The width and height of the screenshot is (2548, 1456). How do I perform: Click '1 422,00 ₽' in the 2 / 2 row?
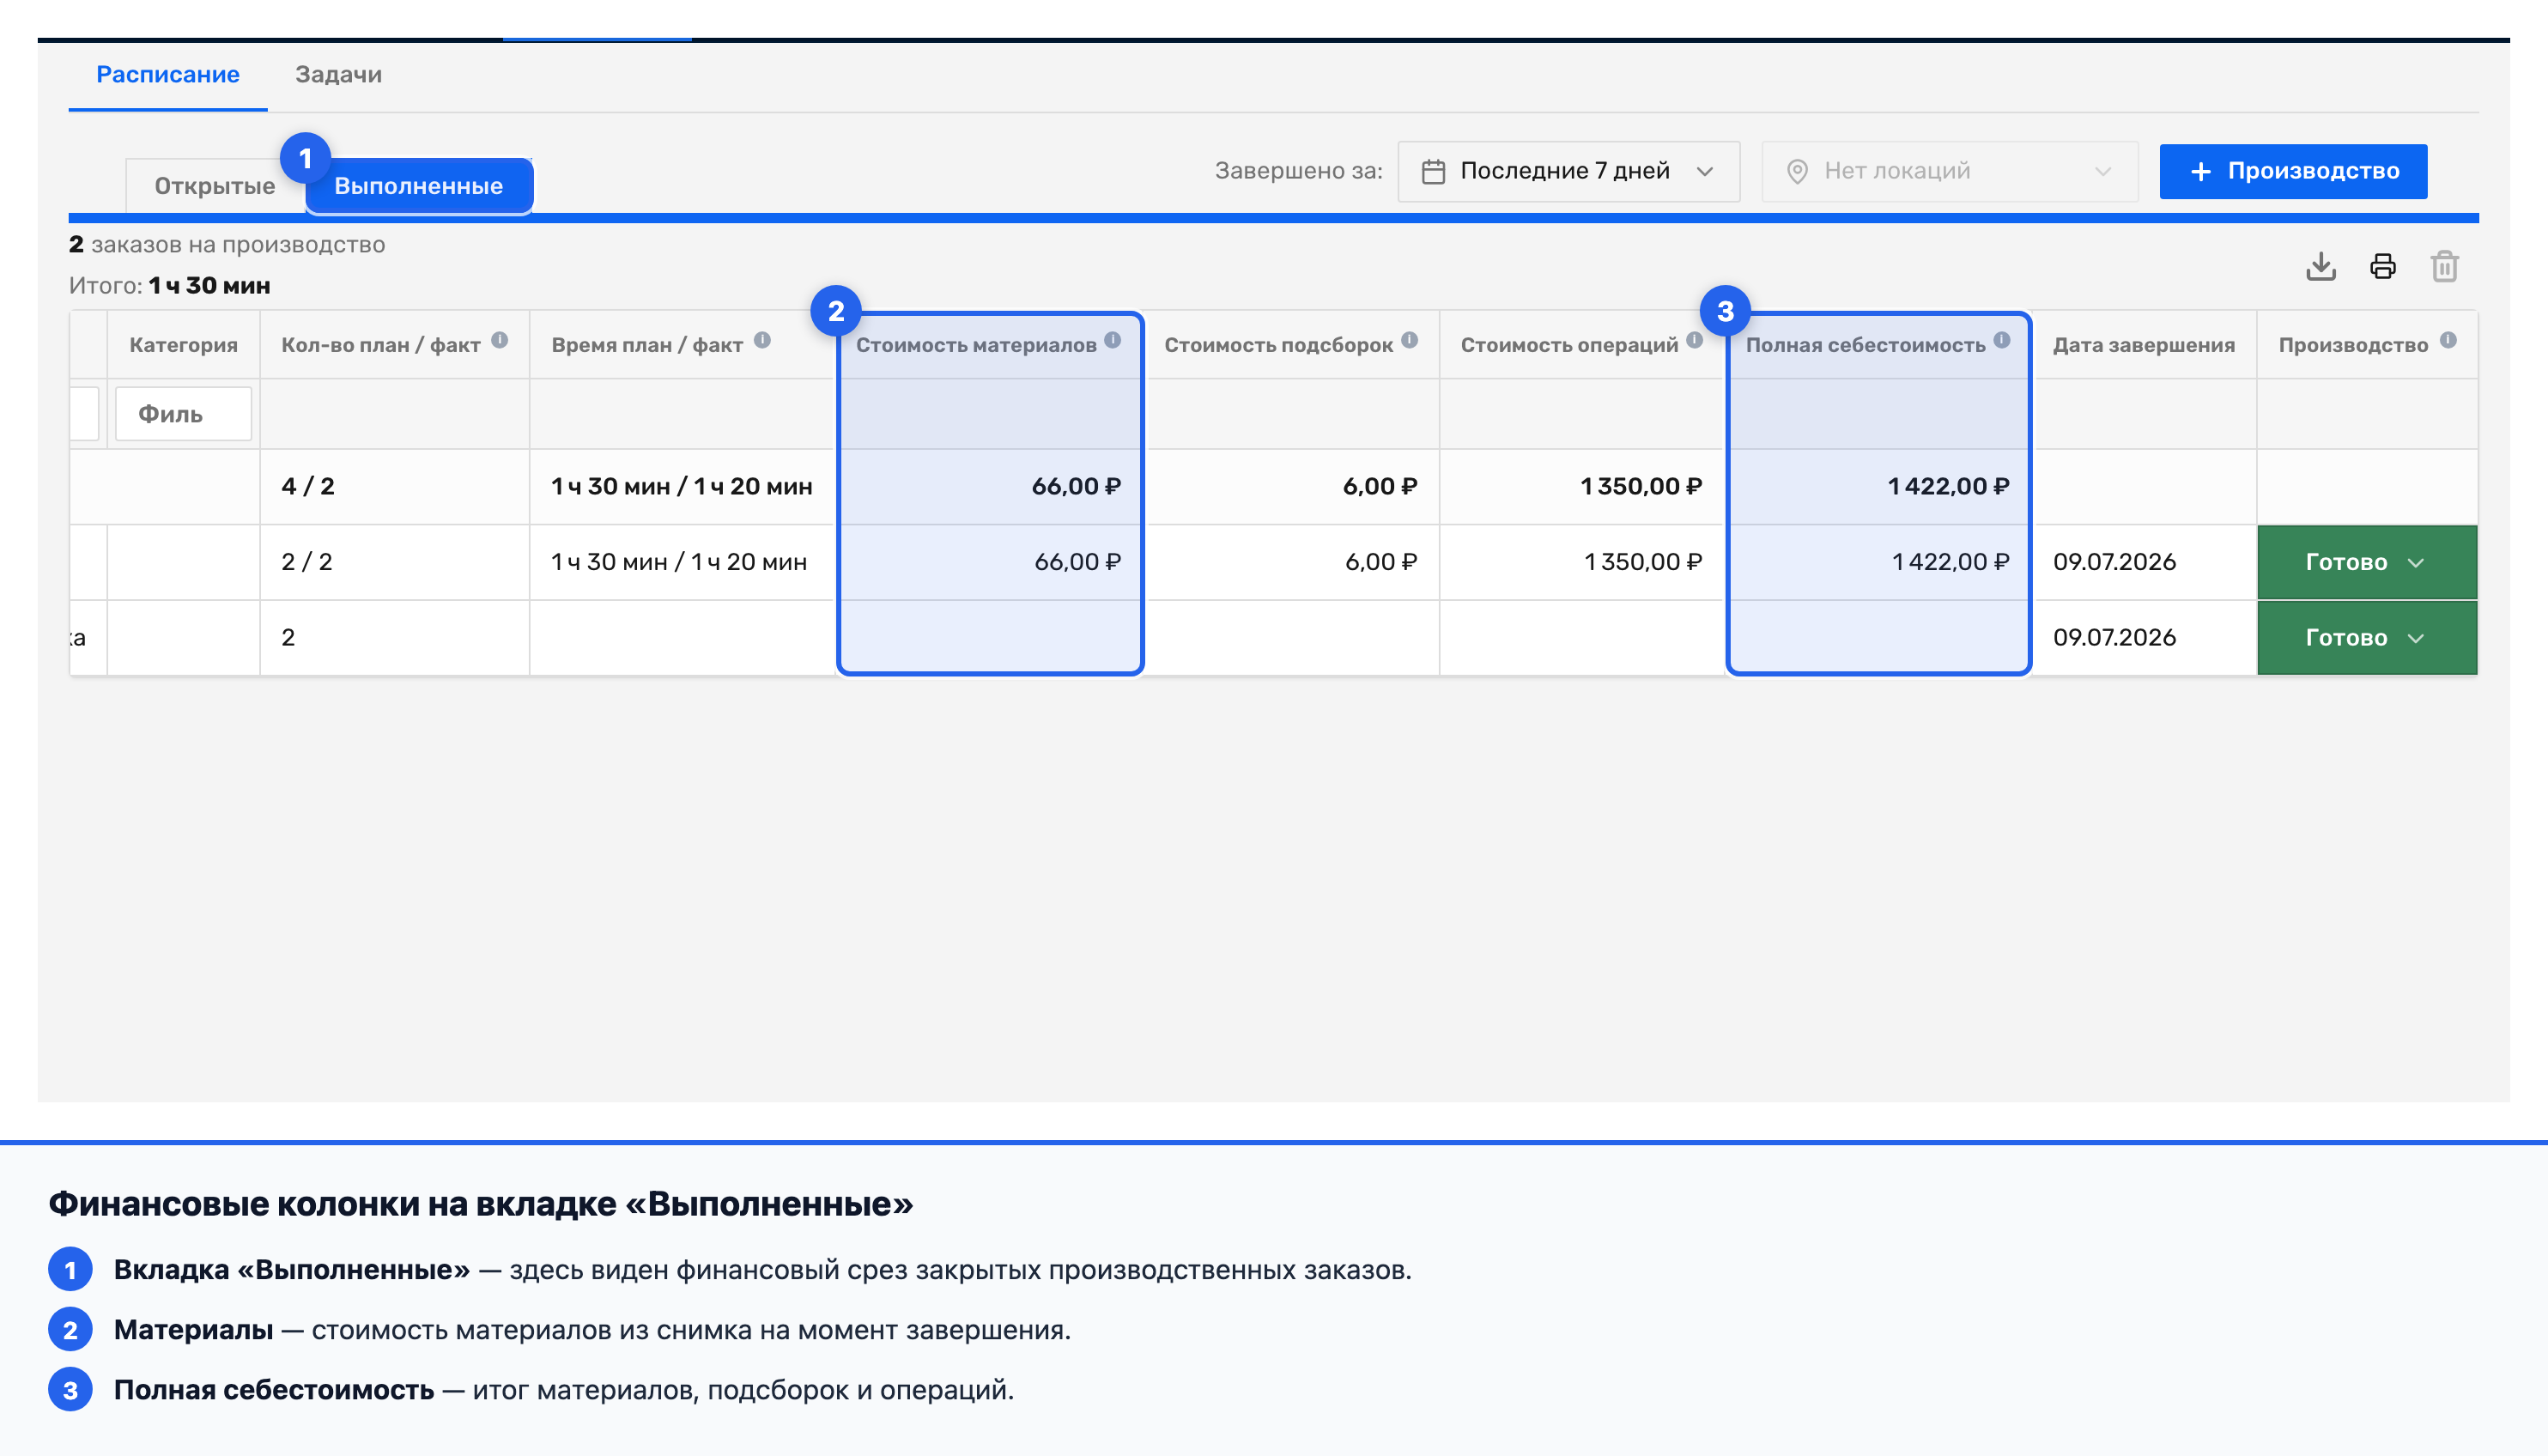click(x=1951, y=562)
